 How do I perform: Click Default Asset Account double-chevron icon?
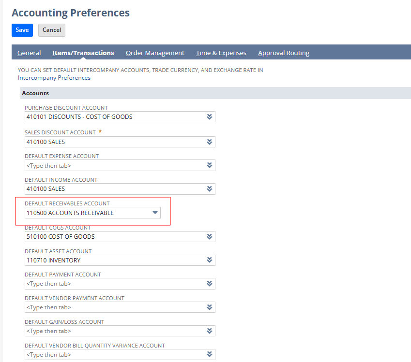pyautogui.click(x=209, y=260)
